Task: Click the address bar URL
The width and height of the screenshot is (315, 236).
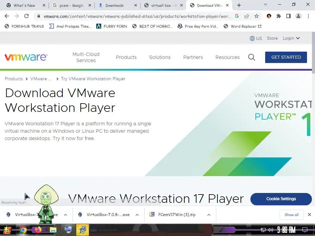Action: [137, 16]
